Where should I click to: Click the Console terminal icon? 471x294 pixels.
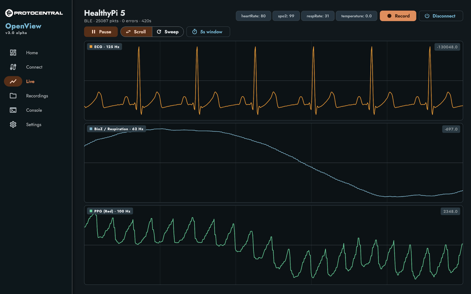[13, 110]
